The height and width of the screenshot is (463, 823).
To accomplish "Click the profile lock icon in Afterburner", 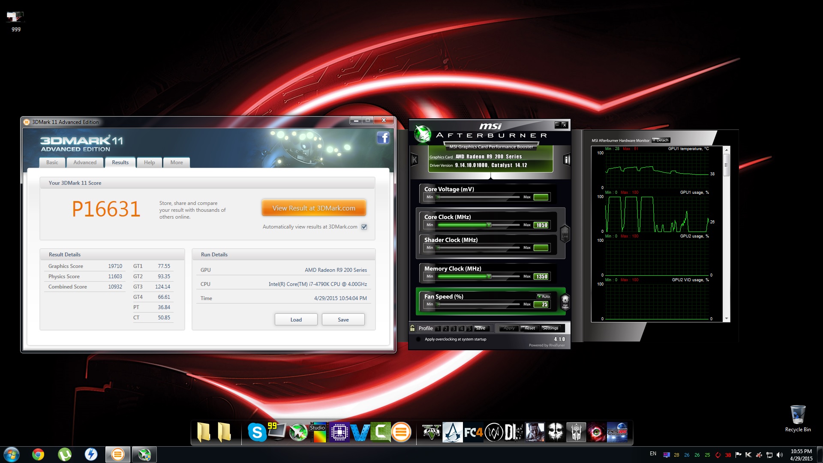I will [412, 328].
